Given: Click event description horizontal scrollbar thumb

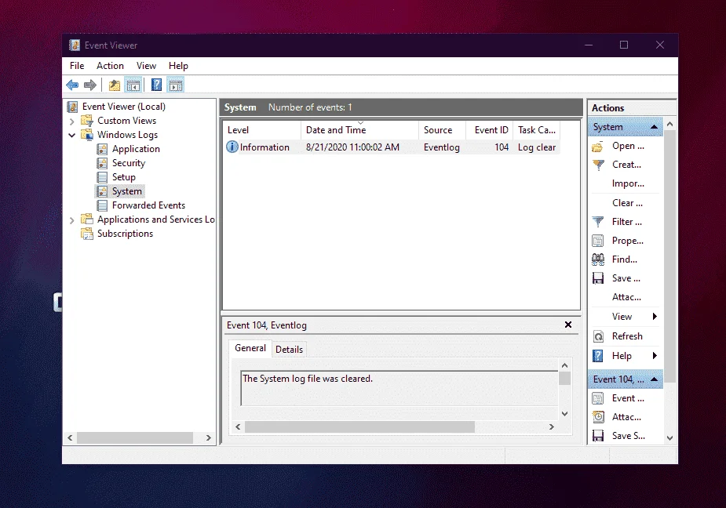Looking at the screenshot, I should click(x=359, y=426).
